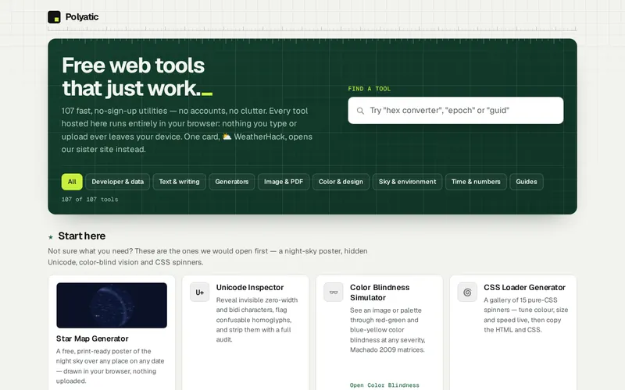625x390 pixels.
Task: Click the Unicode Inspector U+ icon
Action: pyautogui.click(x=200, y=292)
